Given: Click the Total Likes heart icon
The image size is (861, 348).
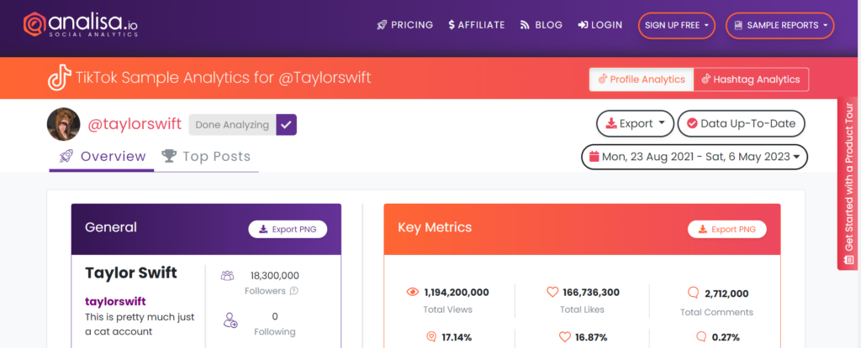Looking at the screenshot, I should (x=552, y=292).
